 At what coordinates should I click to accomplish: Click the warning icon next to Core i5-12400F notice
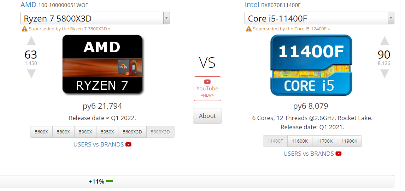(249, 29)
